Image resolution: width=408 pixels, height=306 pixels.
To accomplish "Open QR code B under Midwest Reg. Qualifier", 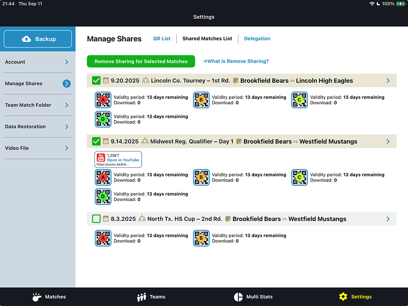I will pyautogui.click(x=201, y=178).
